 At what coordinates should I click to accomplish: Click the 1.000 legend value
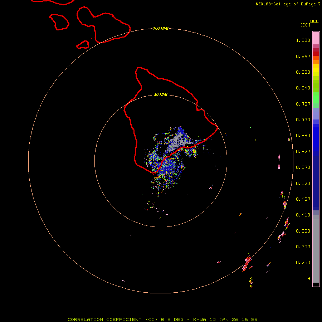pos(303,40)
